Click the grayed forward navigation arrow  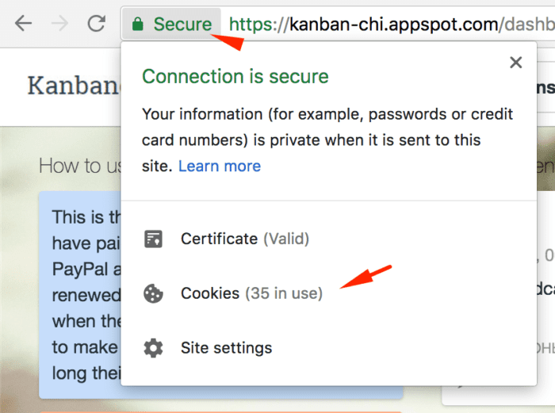click(x=59, y=24)
